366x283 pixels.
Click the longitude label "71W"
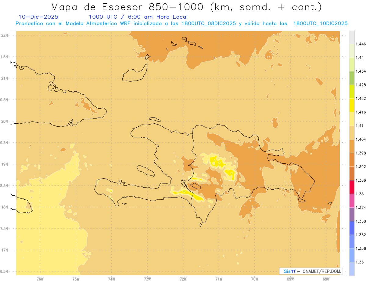219,279
